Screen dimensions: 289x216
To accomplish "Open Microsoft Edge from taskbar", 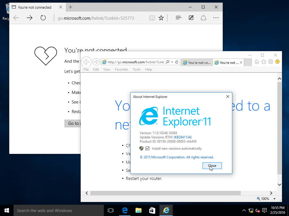I will click(125, 210).
